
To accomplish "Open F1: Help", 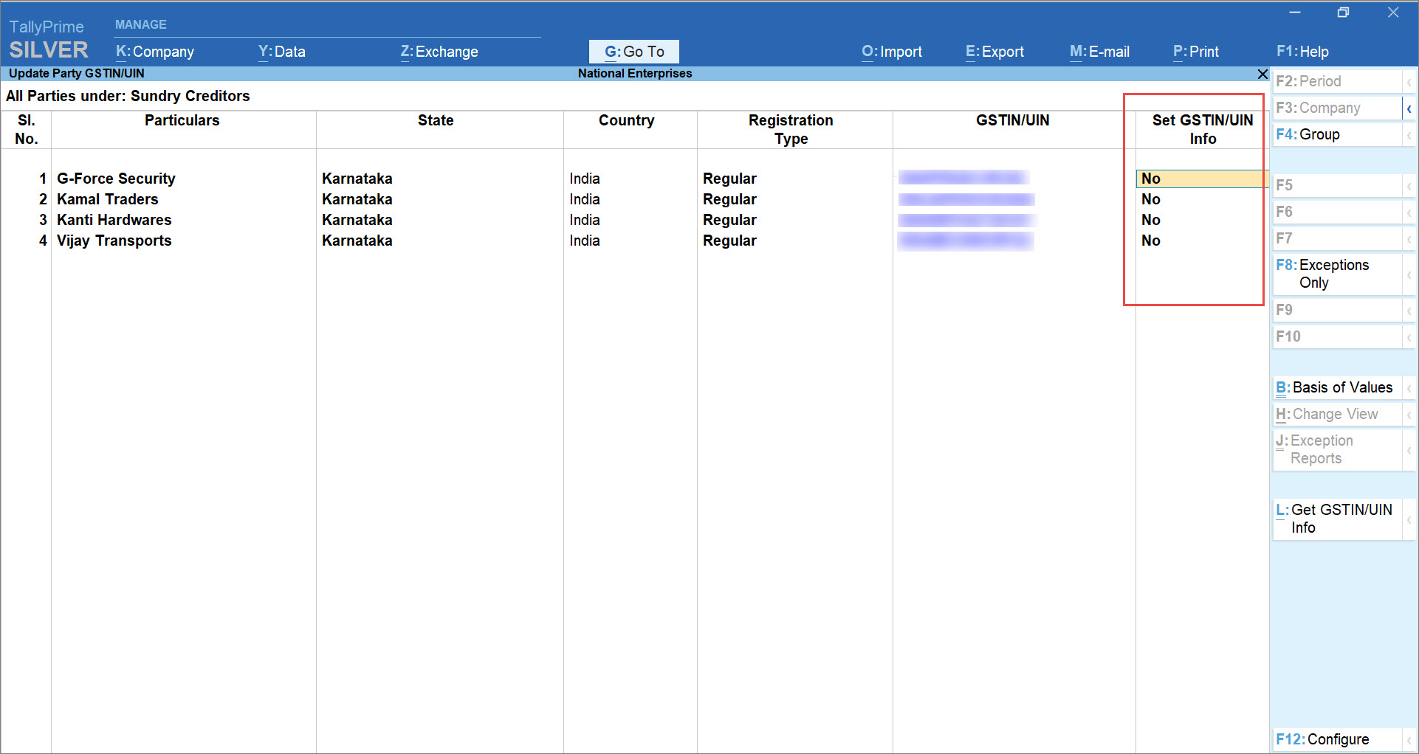I will [1302, 52].
